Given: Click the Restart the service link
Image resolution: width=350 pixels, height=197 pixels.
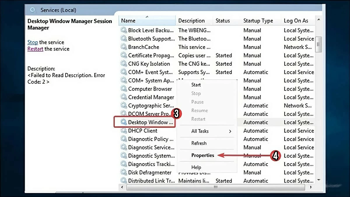Looking at the screenshot, I should [x=35, y=49].
